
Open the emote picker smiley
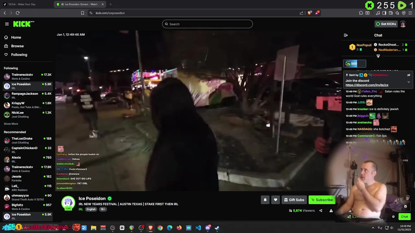(405, 206)
